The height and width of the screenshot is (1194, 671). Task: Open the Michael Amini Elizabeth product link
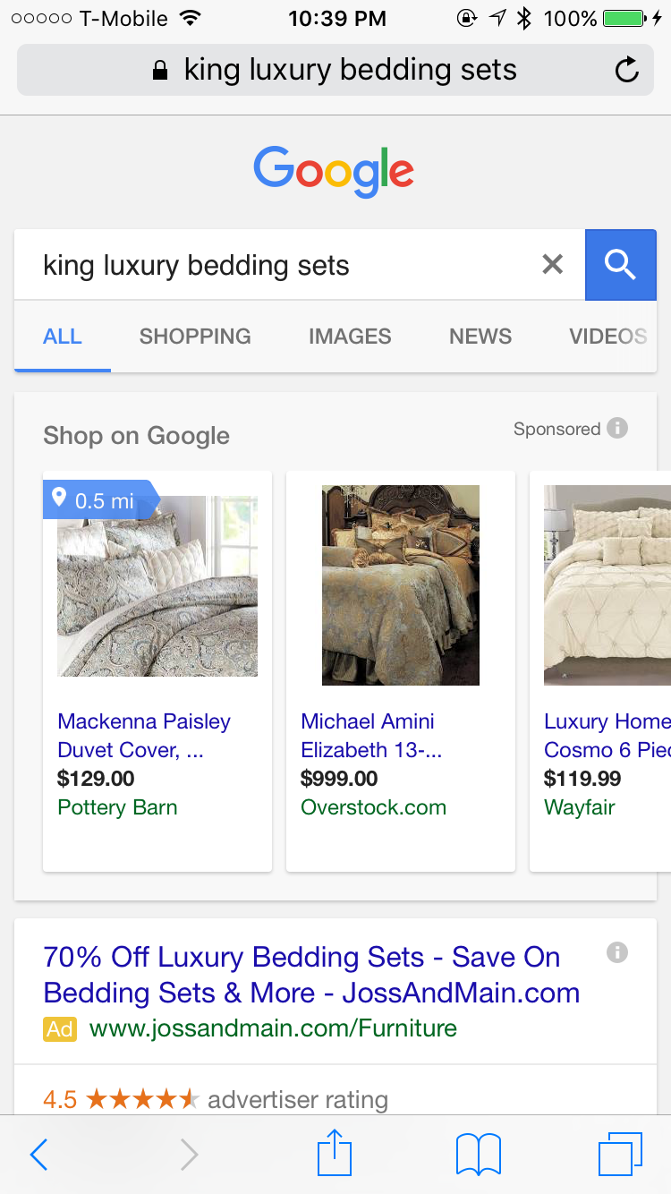pyautogui.click(x=367, y=735)
